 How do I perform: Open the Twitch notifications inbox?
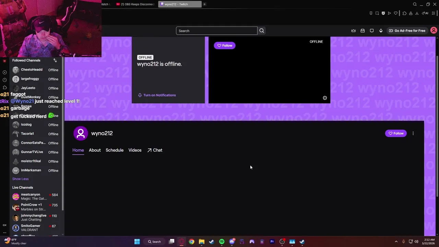pyautogui.click(x=363, y=31)
